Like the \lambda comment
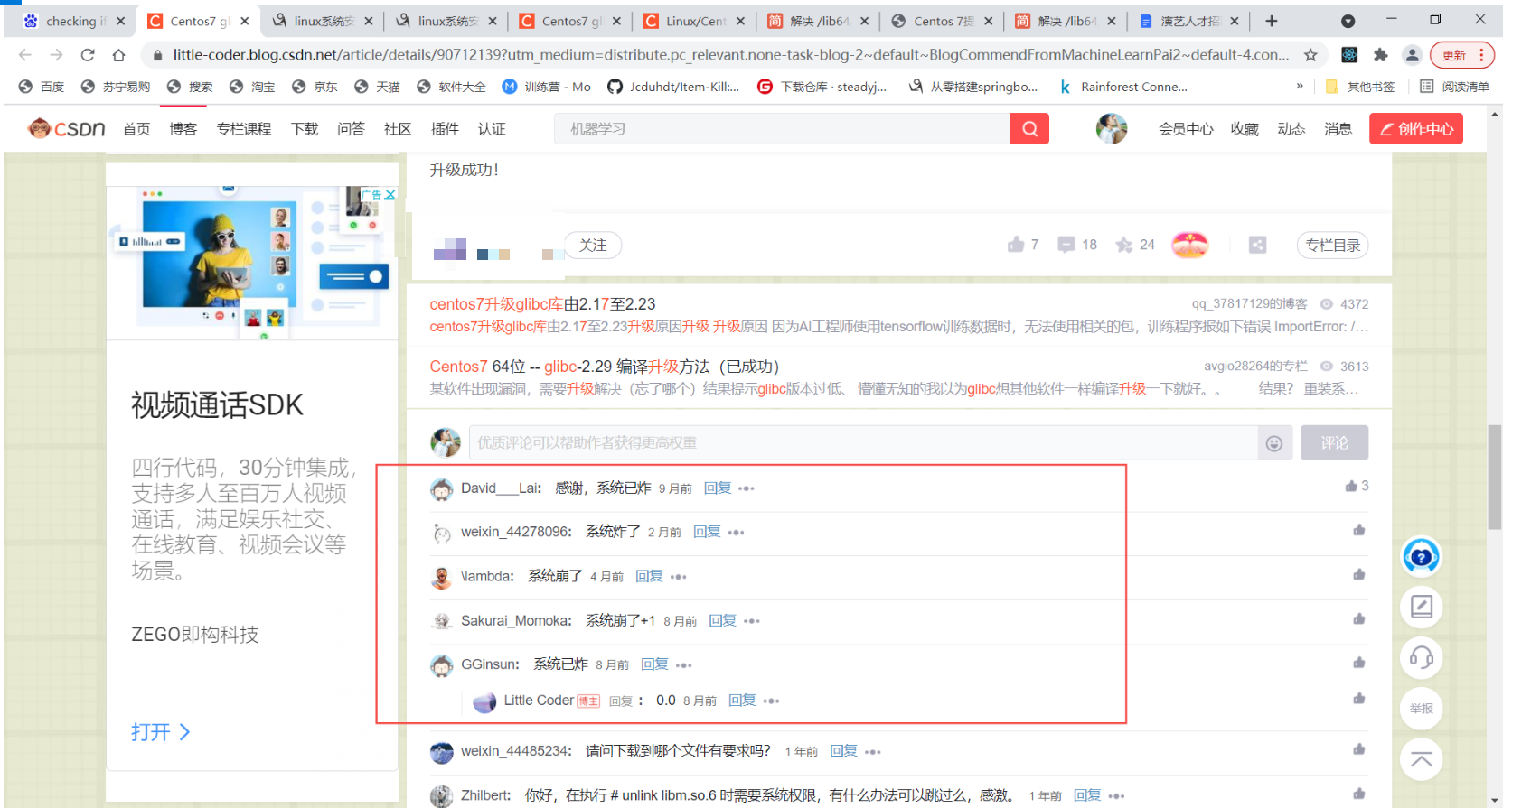Viewport: 1531px width, 808px height. click(1358, 574)
